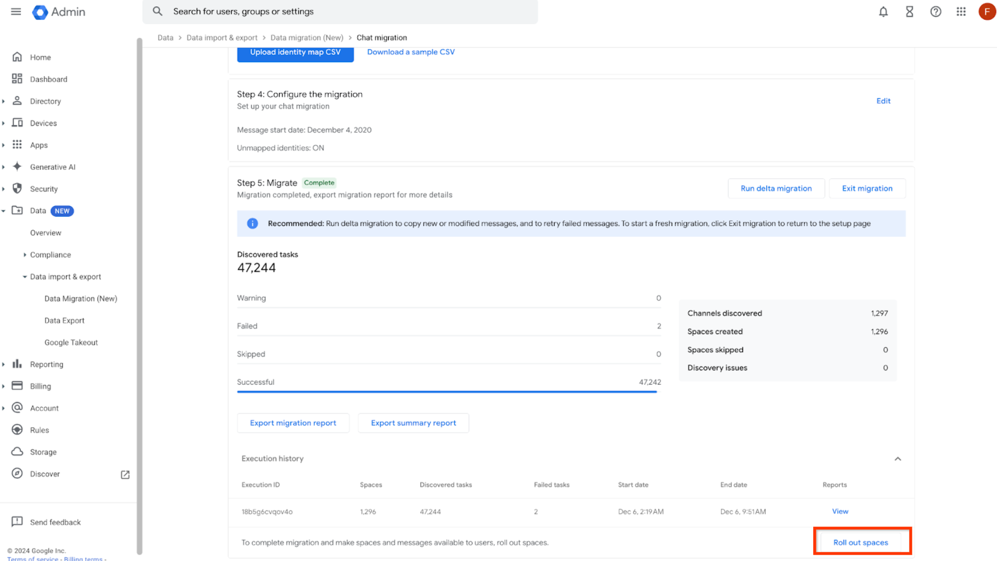Open the notifications bell
The width and height of the screenshot is (997, 561).
coord(883,11)
